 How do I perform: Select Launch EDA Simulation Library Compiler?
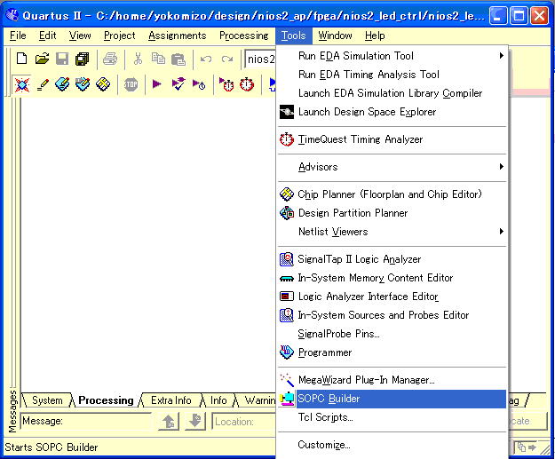point(392,93)
